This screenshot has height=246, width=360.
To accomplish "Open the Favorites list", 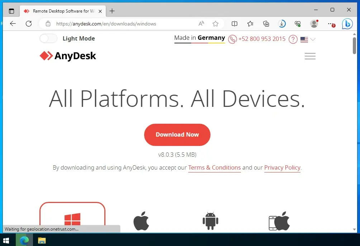I will click(250, 24).
